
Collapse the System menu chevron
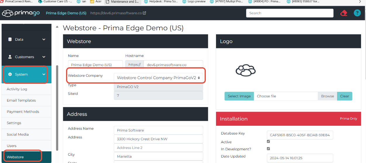(x=44, y=74)
